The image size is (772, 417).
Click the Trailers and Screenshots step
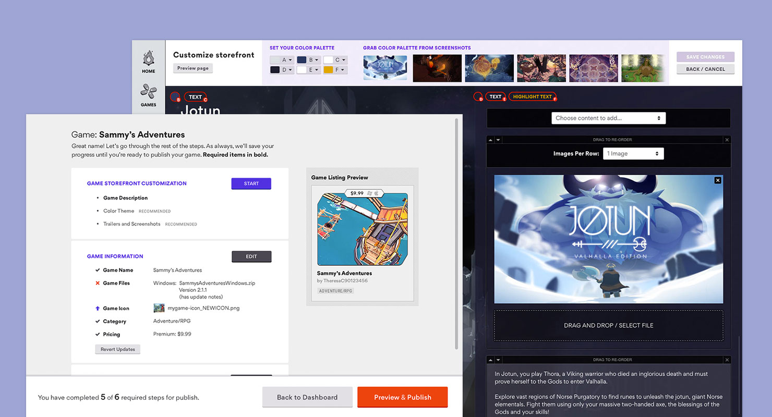coord(131,224)
